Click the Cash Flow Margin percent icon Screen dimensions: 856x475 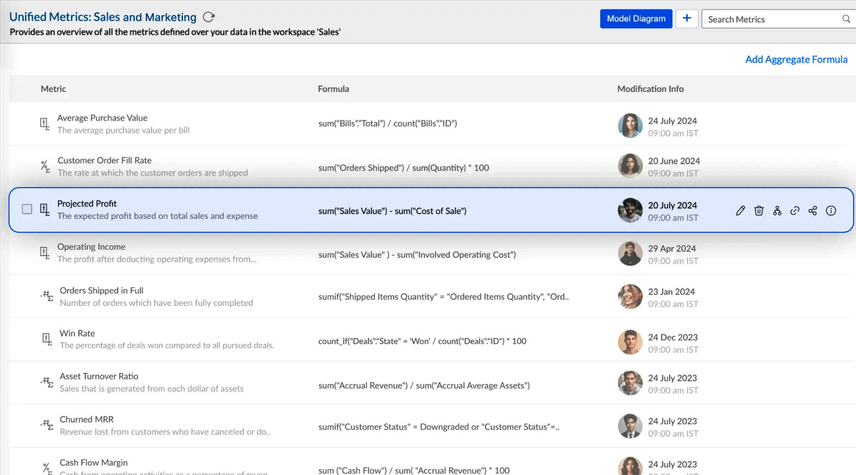[x=47, y=468]
